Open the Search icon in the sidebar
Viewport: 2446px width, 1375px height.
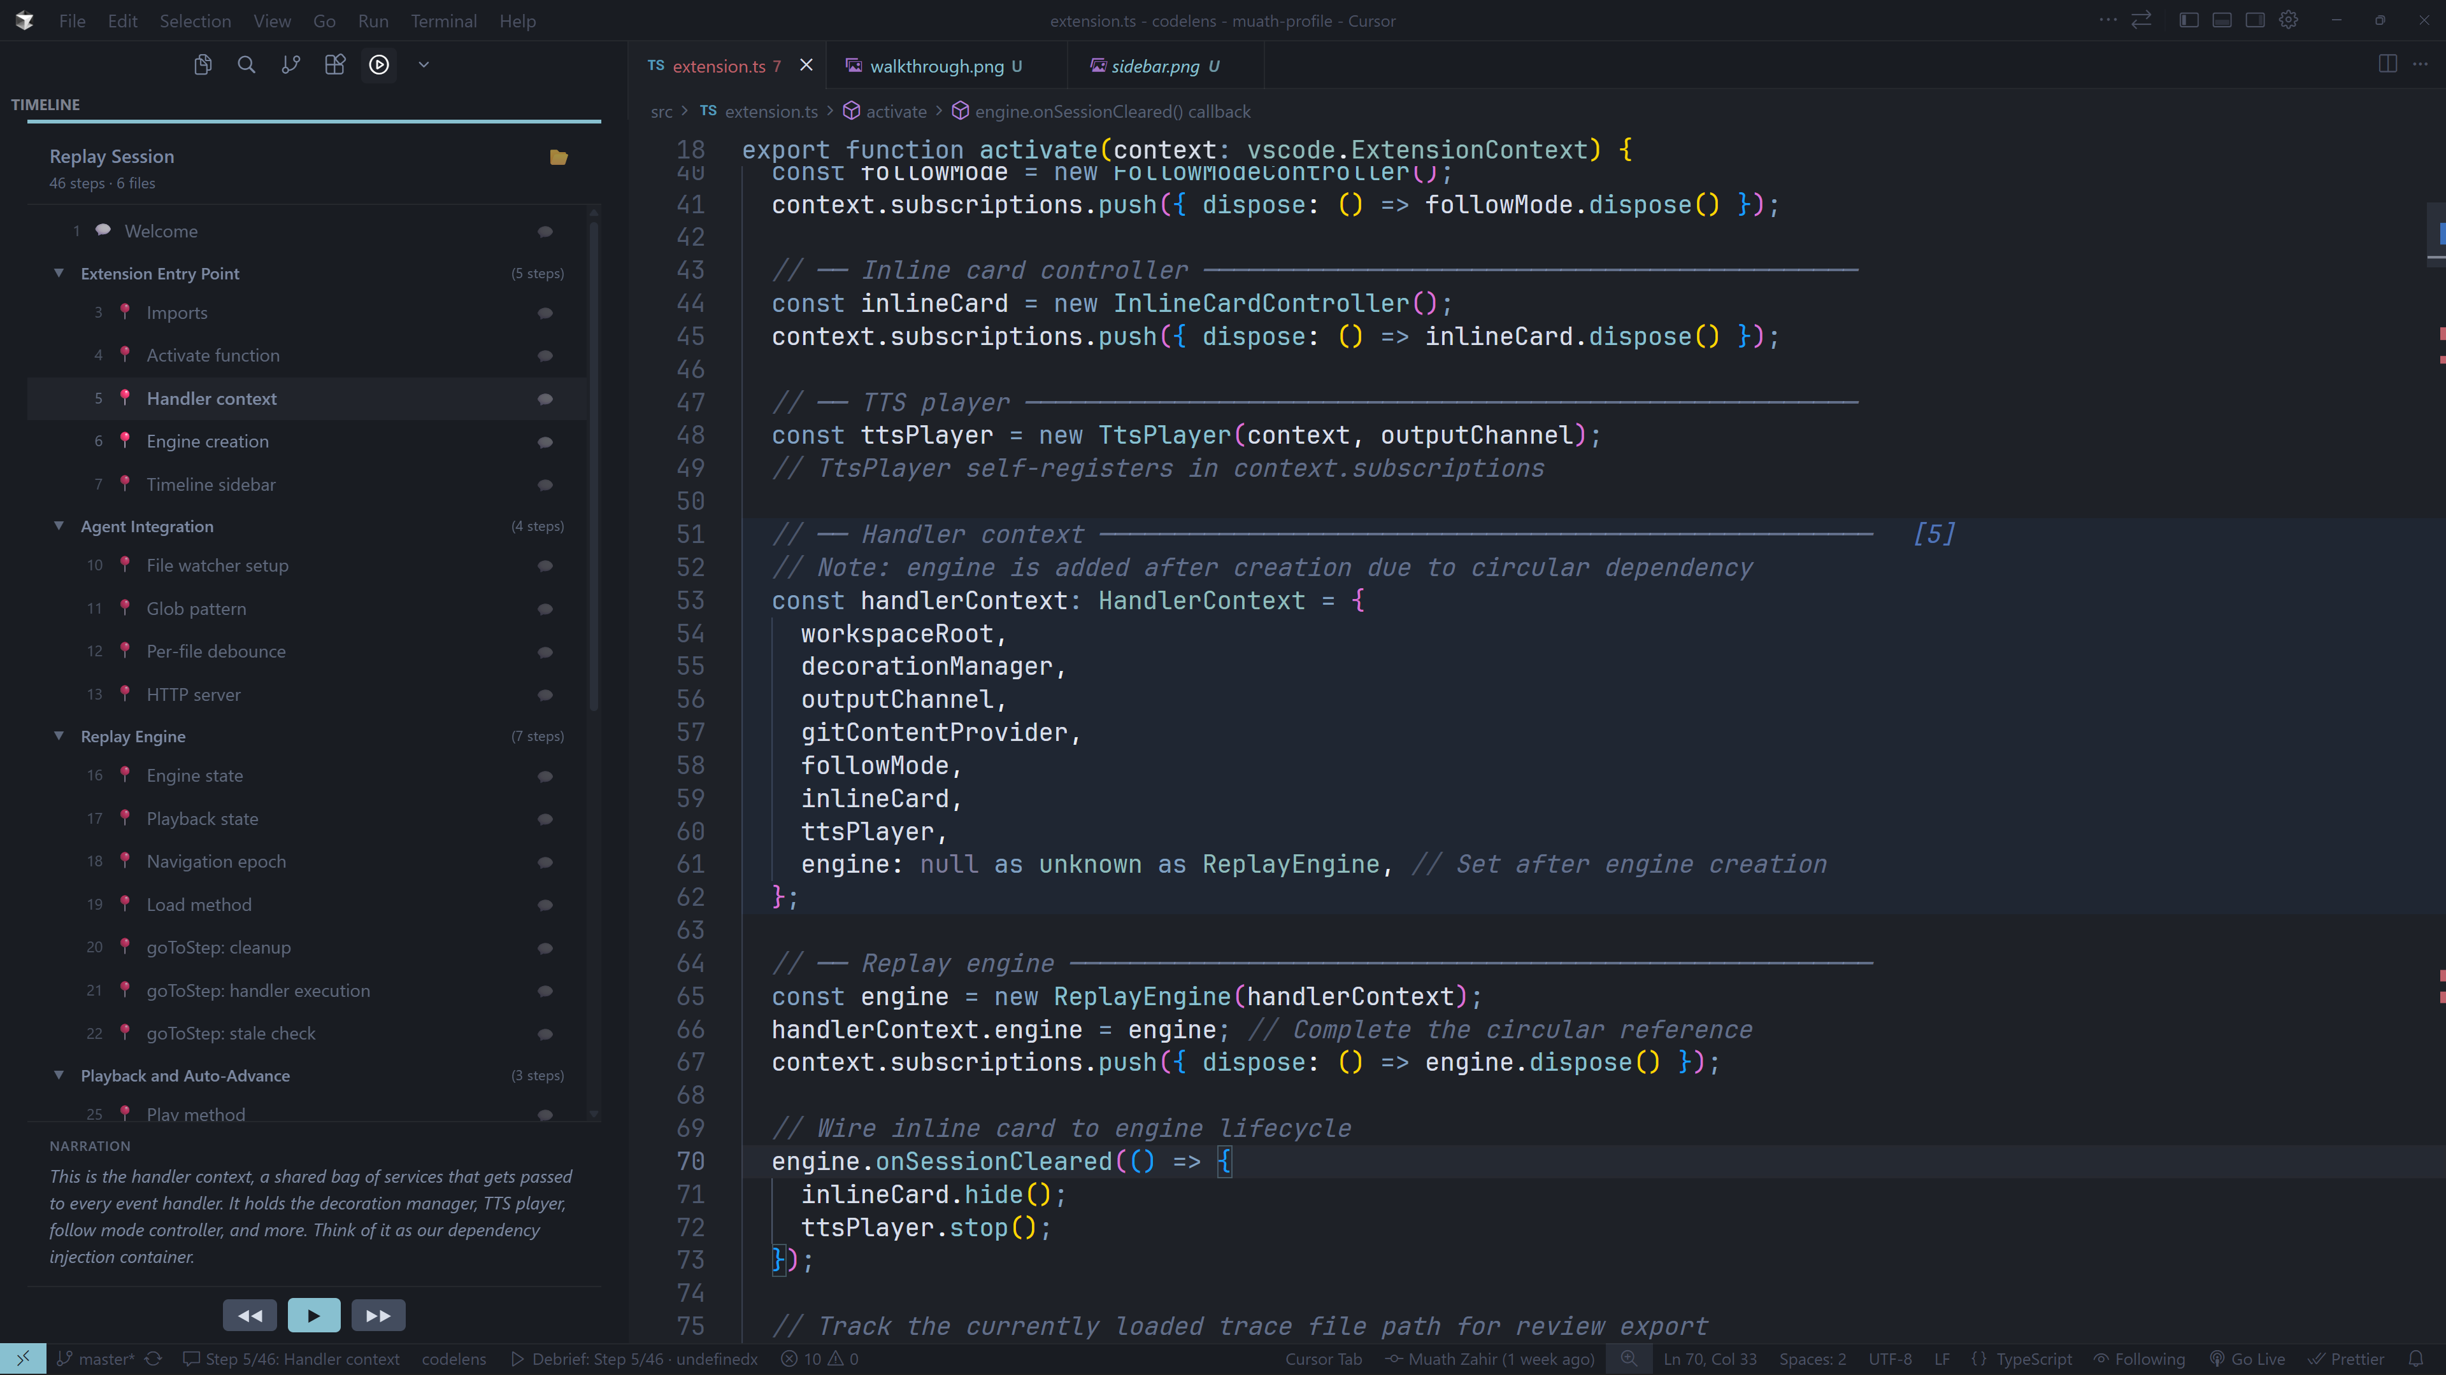pyautogui.click(x=246, y=64)
